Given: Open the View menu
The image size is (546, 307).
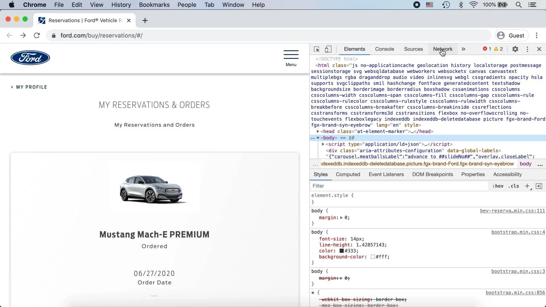Looking at the screenshot, I should pyautogui.click(x=96, y=5).
